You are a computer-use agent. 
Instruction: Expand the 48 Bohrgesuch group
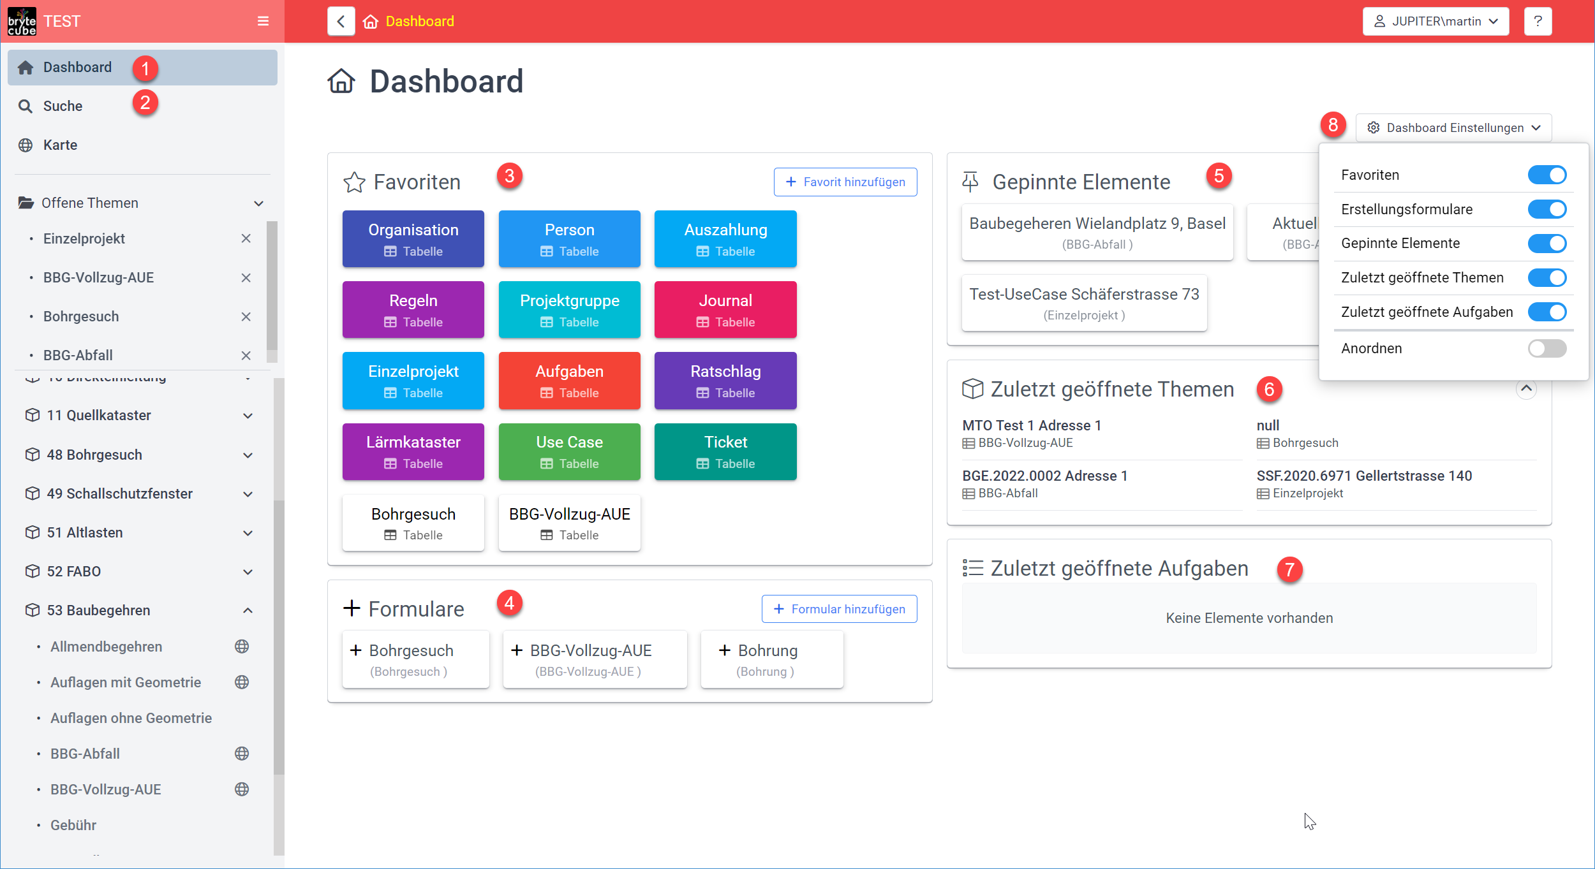248,455
